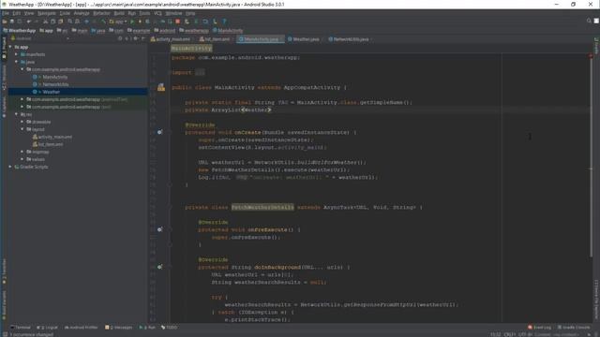Click the green Run app button

(x=132, y=22)
